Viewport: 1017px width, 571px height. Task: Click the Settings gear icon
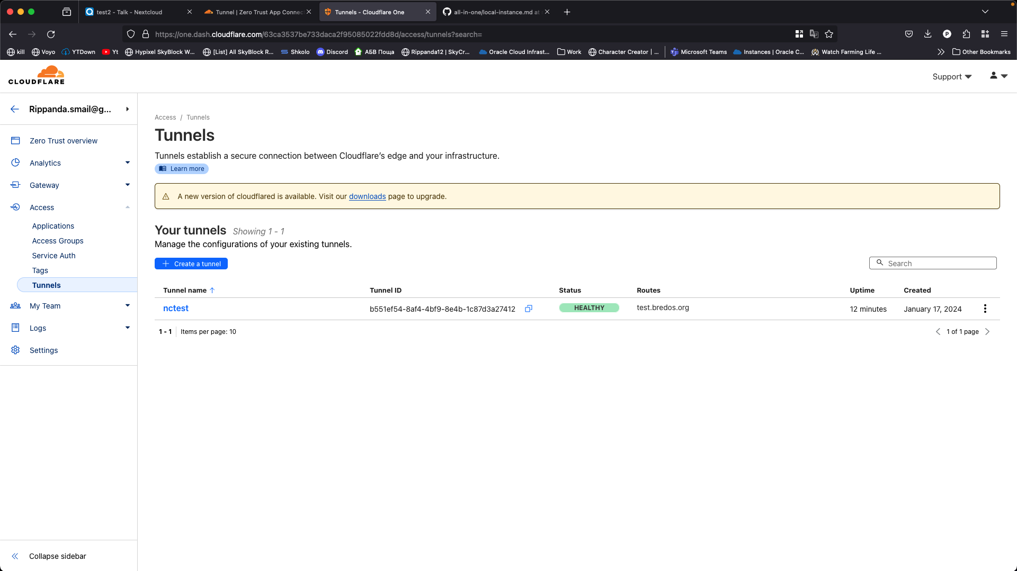15,350
